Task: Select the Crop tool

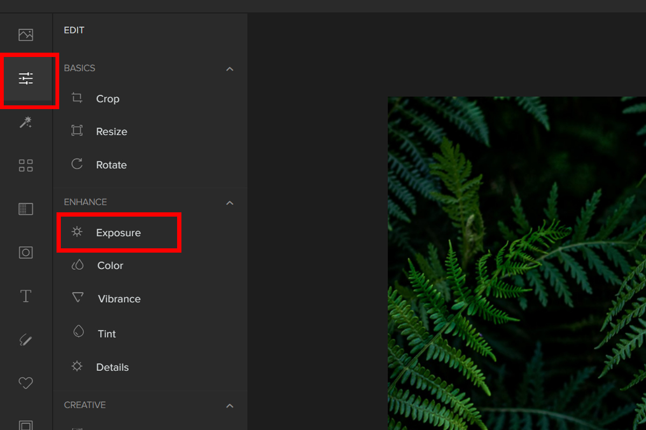Action: coord(107,99)
